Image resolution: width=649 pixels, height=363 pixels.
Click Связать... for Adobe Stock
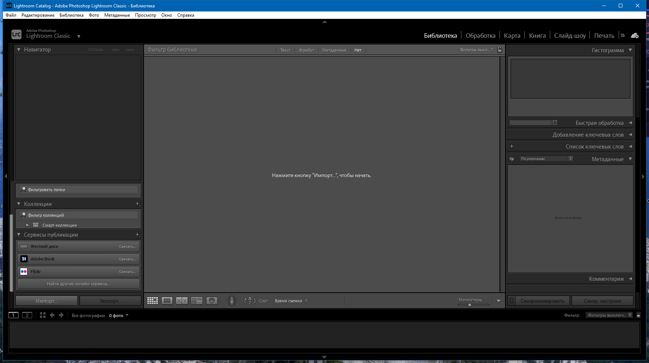tap(127, 259)
